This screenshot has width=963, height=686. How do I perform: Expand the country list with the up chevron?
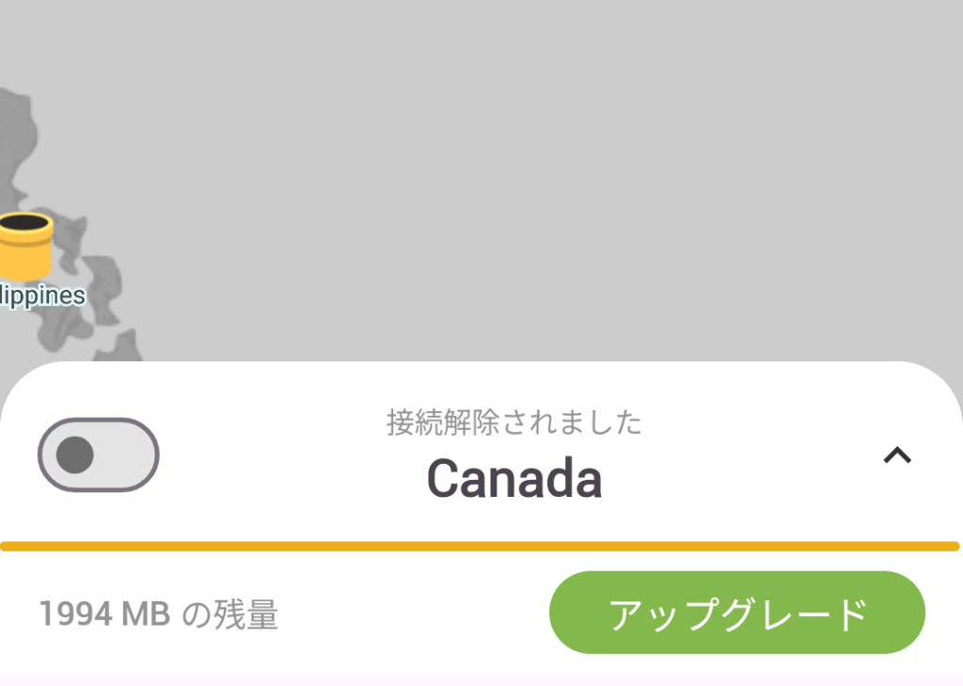(896, 455)
